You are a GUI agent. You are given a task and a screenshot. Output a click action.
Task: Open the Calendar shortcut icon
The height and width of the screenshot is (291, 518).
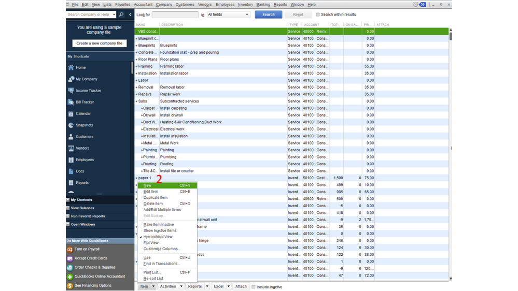(71, 113)
